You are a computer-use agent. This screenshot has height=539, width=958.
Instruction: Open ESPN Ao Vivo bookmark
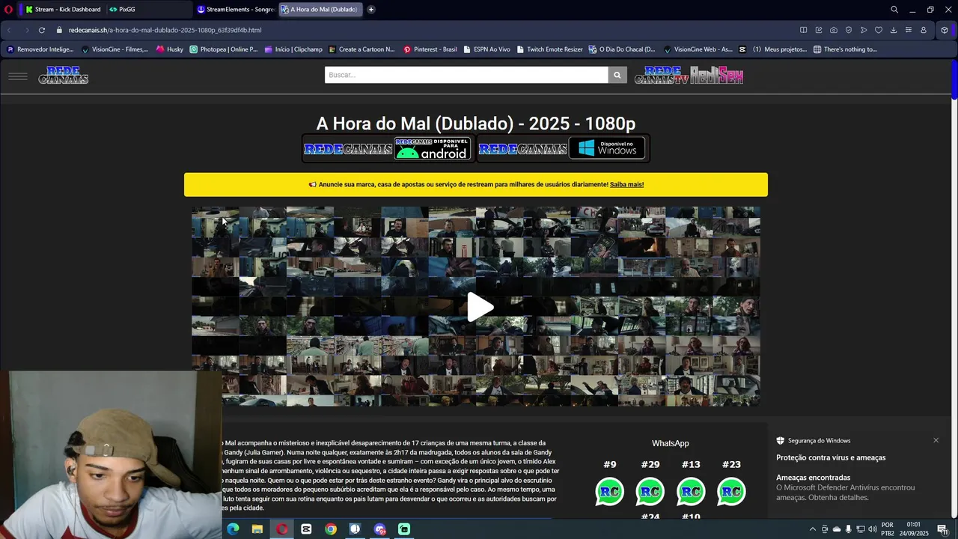(486, 49)
